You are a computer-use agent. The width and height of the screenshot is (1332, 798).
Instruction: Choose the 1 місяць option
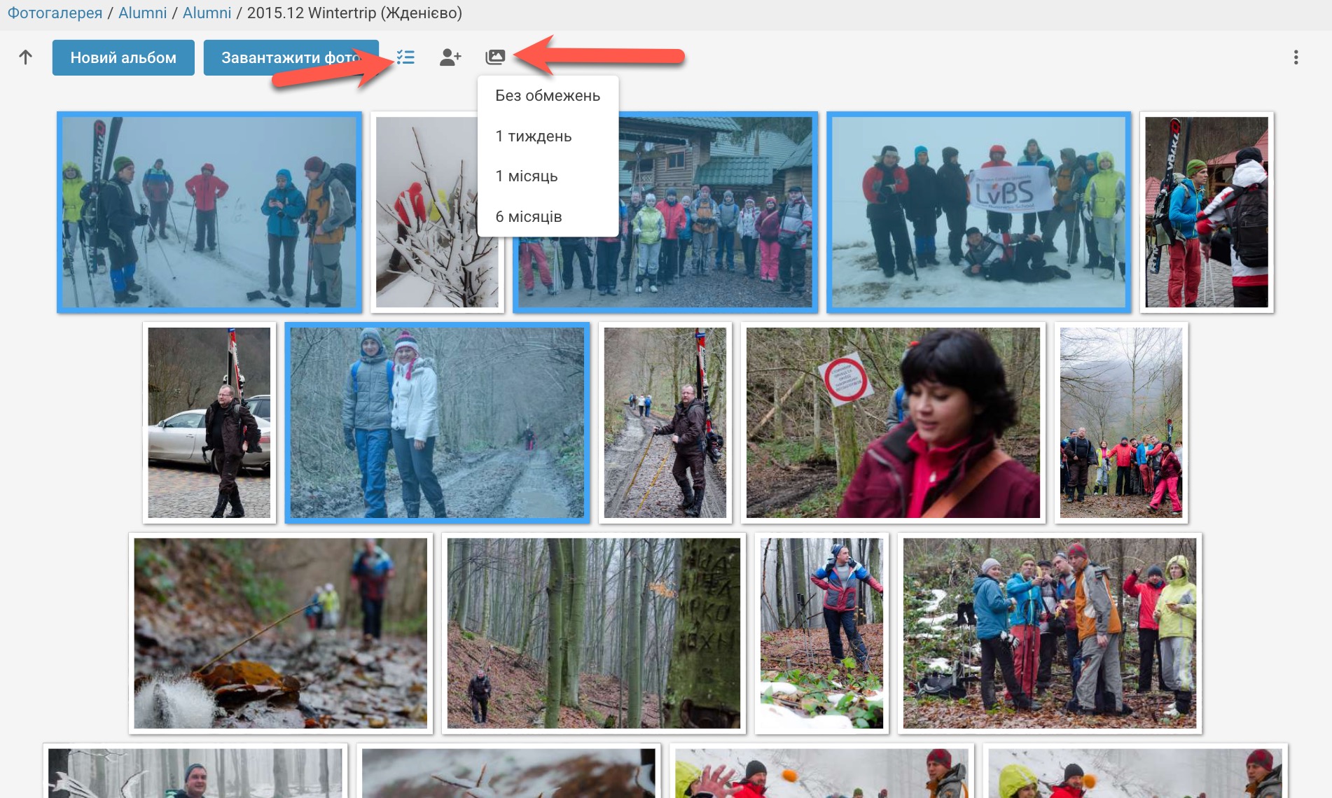tap(526, 176)
